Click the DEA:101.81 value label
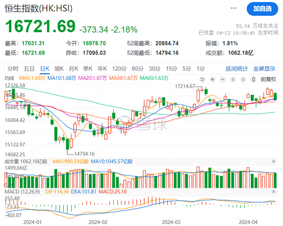 [x=84, y=192]
